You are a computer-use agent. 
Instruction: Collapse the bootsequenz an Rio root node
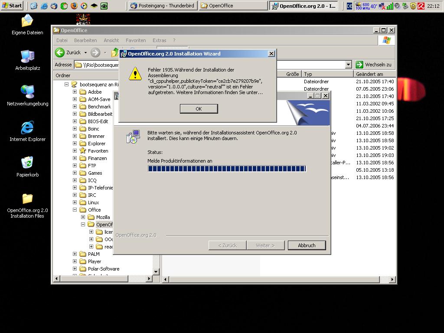point(66,85)
